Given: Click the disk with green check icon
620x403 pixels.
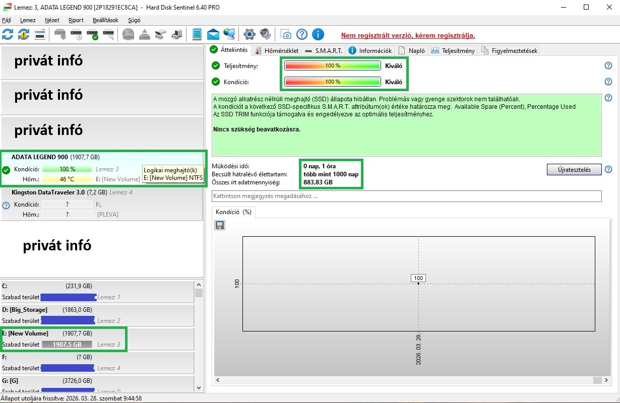Looking at the screenshot, I should (92, 34).
